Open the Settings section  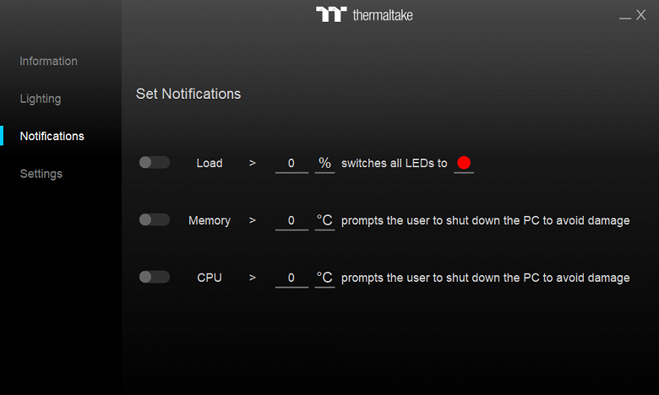click(41, 174)
